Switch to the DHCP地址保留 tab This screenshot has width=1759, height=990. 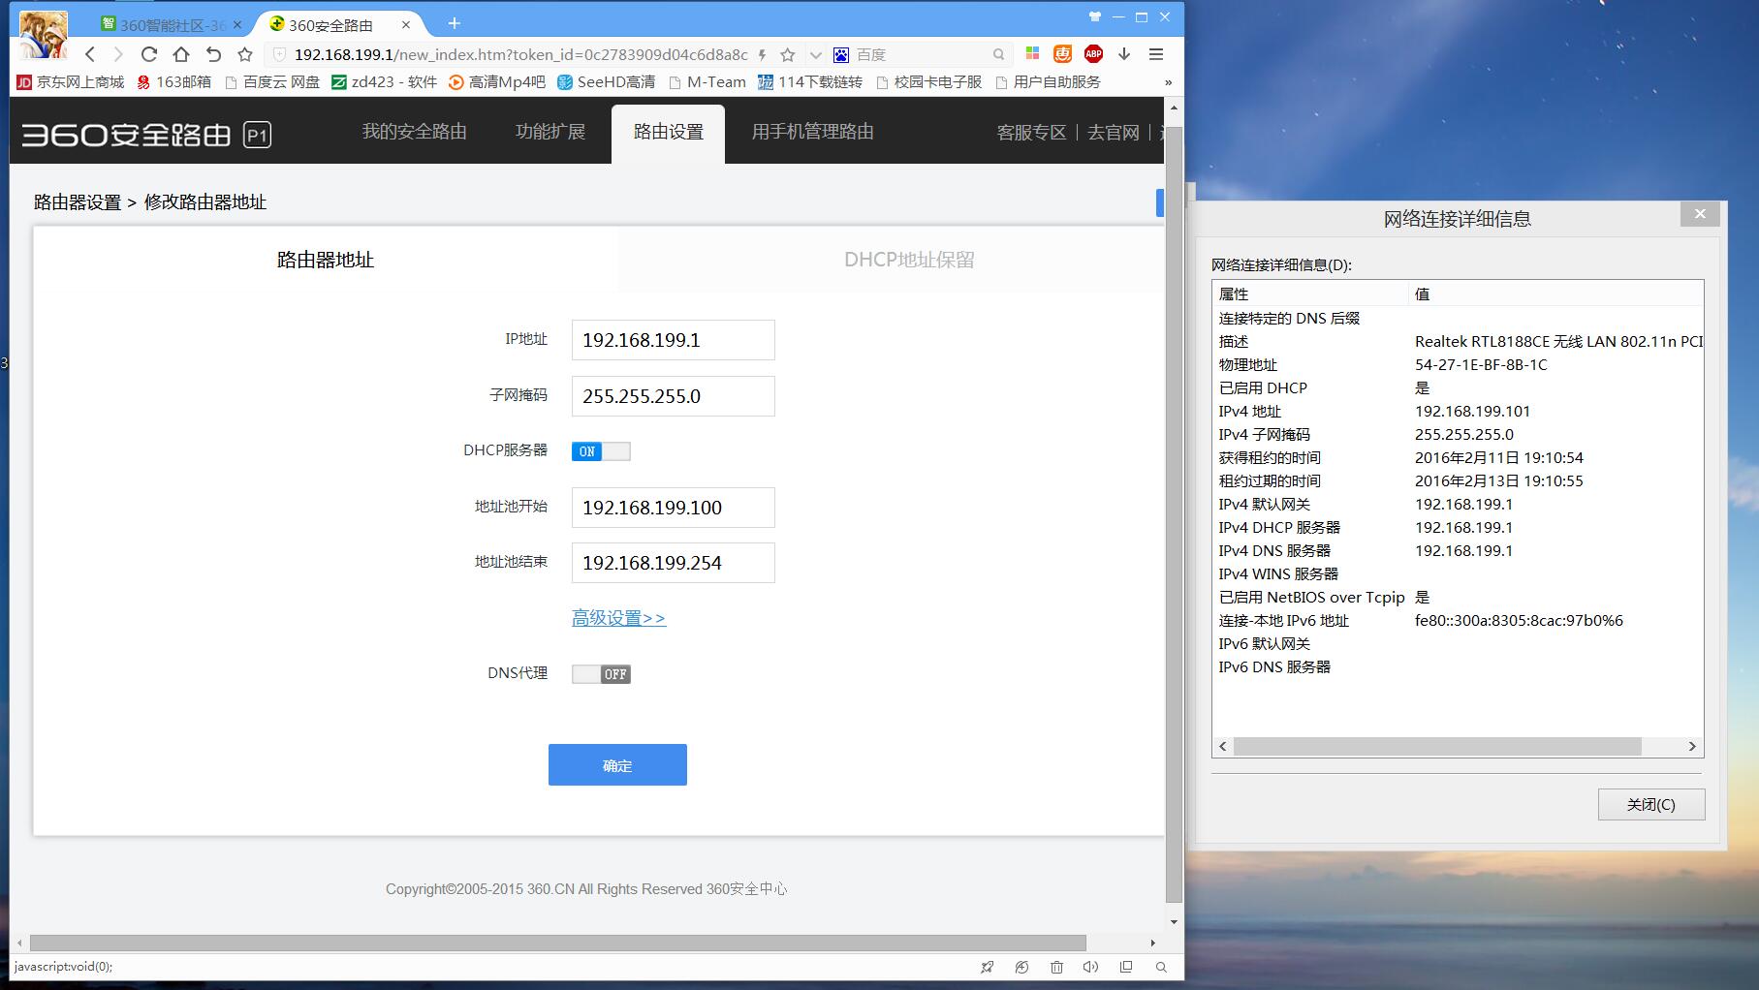click(908, 260)
